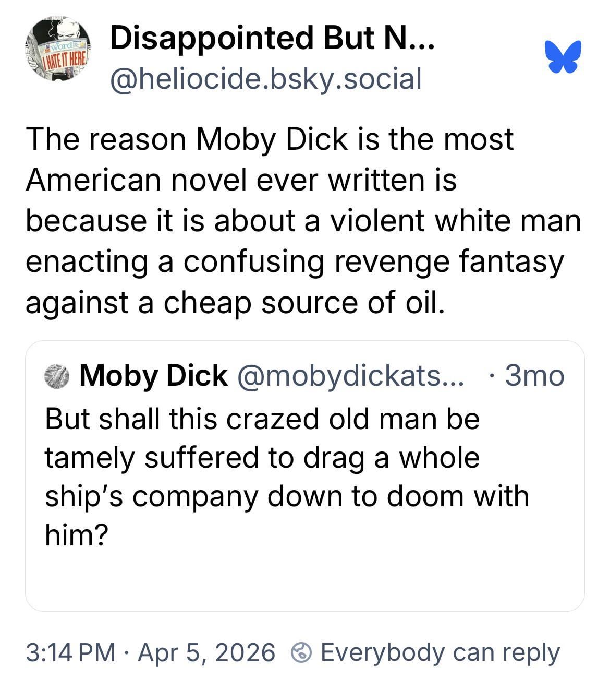
Task: Click the "3:14 PM" post time
Action: point(70,652)
